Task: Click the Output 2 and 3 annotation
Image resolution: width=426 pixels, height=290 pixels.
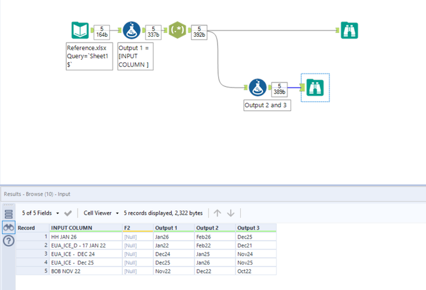Action: point(267,105)
